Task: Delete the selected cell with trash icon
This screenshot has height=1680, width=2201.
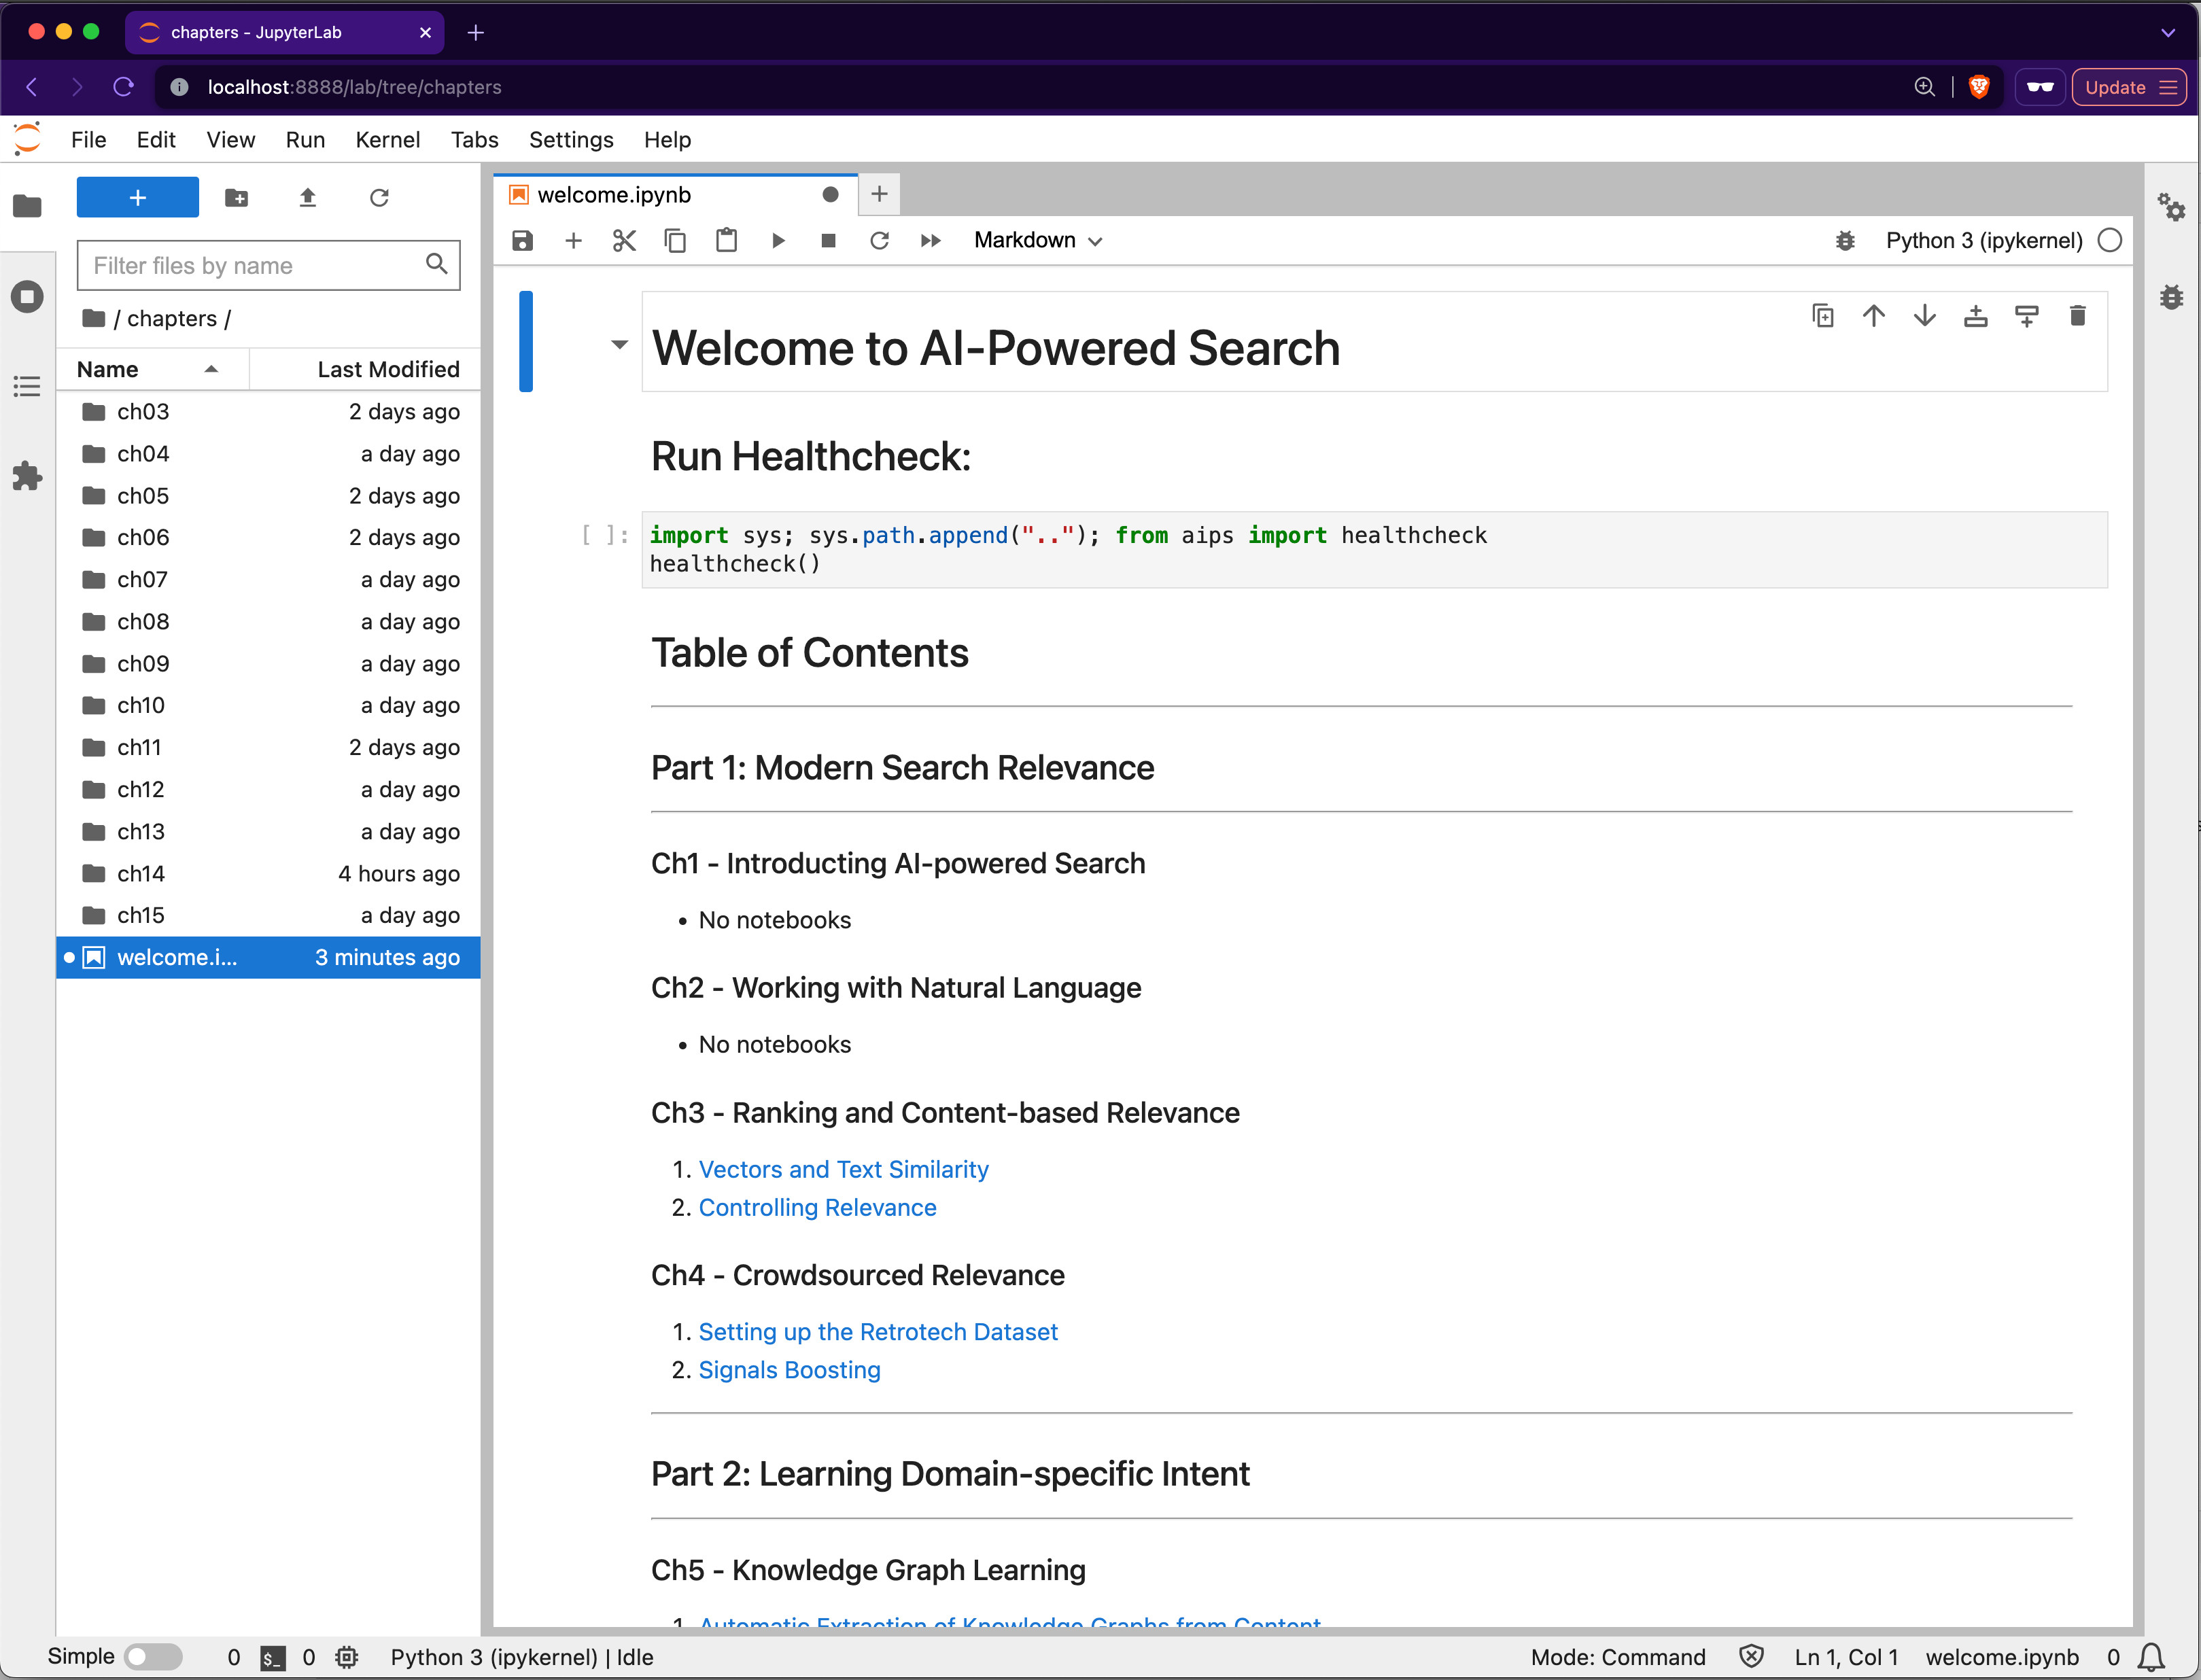Action: pyautogui.click(x=2077, y=316)
